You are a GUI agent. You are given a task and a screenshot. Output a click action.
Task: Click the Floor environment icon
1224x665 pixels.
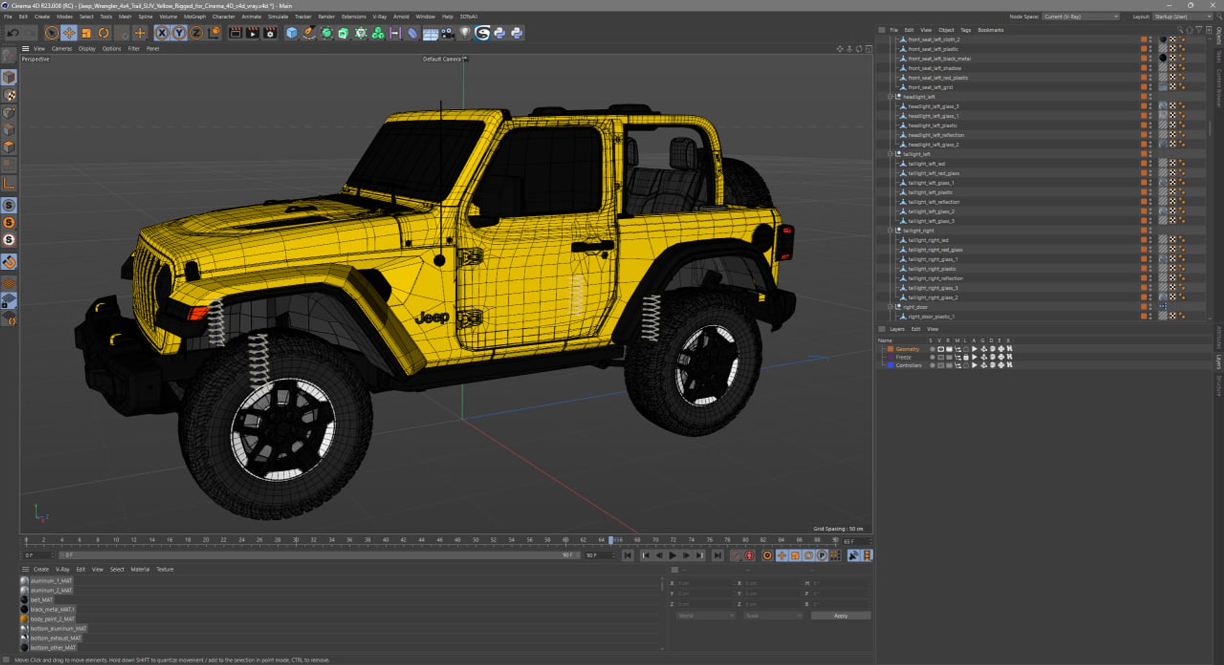coord(430,33)
